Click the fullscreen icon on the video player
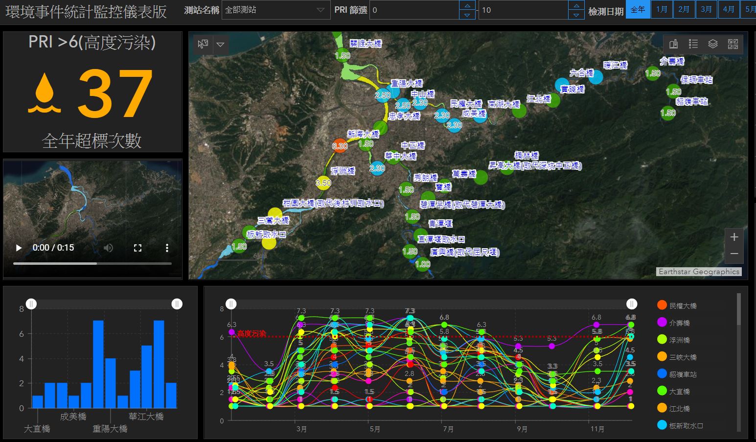The image size is (756, 442). [138, 248]
